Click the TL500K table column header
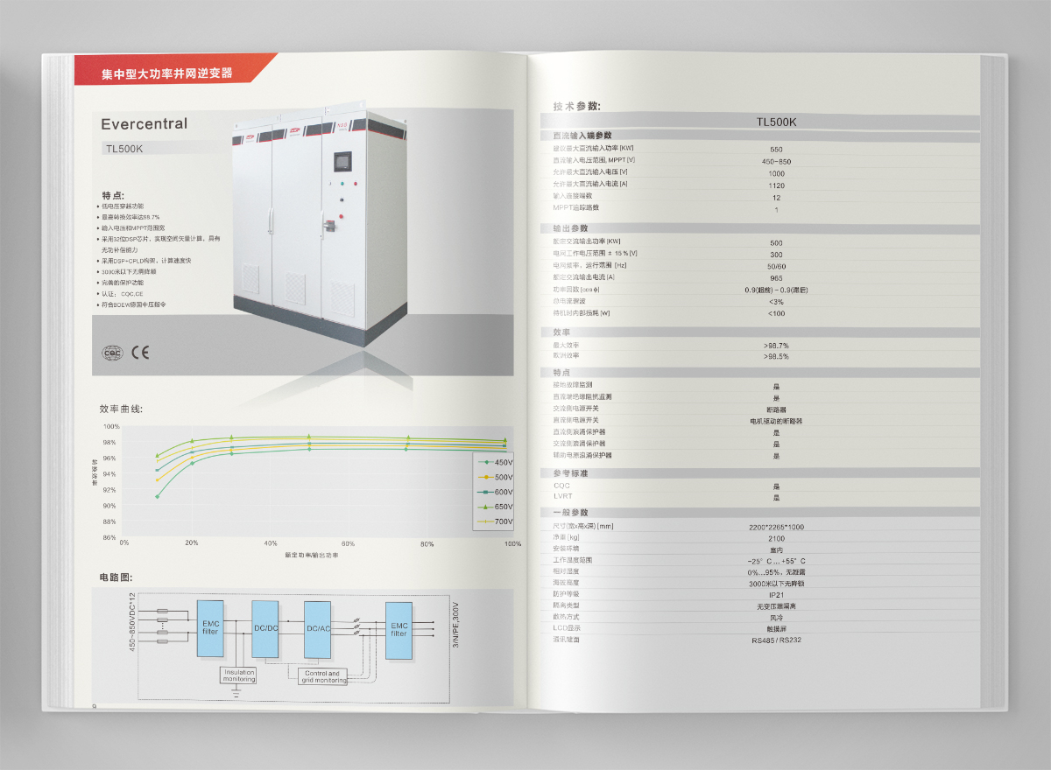Screen dimensions: 1051x770 click(x=776, y=122)
